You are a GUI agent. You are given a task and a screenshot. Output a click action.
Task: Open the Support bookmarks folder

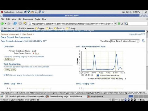(40, 28)
